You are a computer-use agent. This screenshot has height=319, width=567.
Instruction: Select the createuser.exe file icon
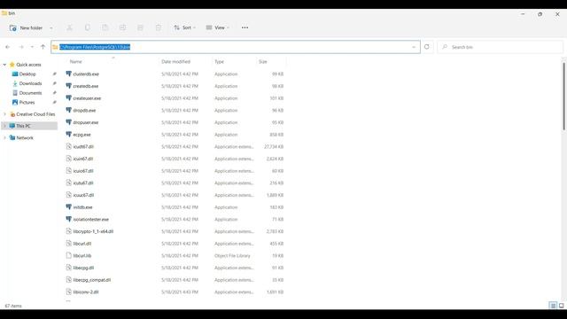(69, 98)
